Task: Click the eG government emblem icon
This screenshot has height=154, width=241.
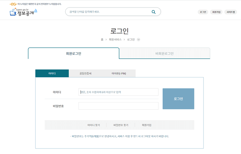Action: [13, 4]
